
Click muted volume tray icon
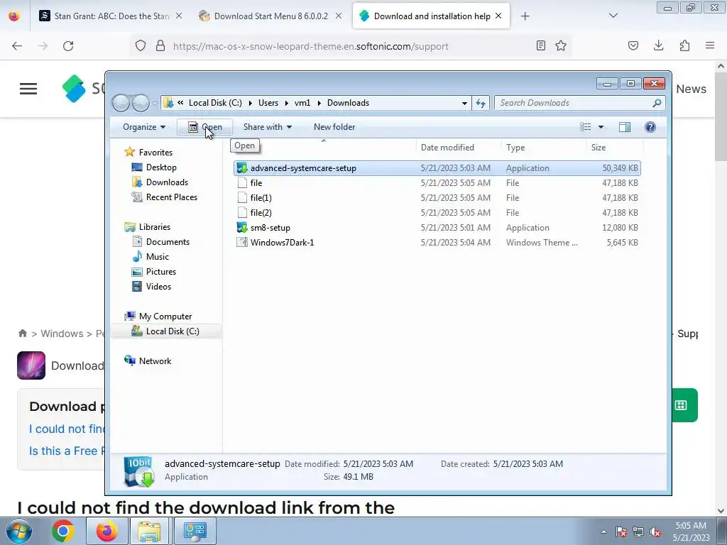point(655,532)
